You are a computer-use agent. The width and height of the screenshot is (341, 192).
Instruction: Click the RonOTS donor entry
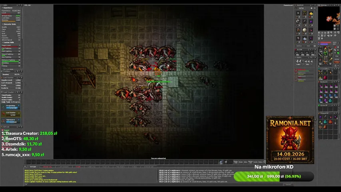point(20,138)
